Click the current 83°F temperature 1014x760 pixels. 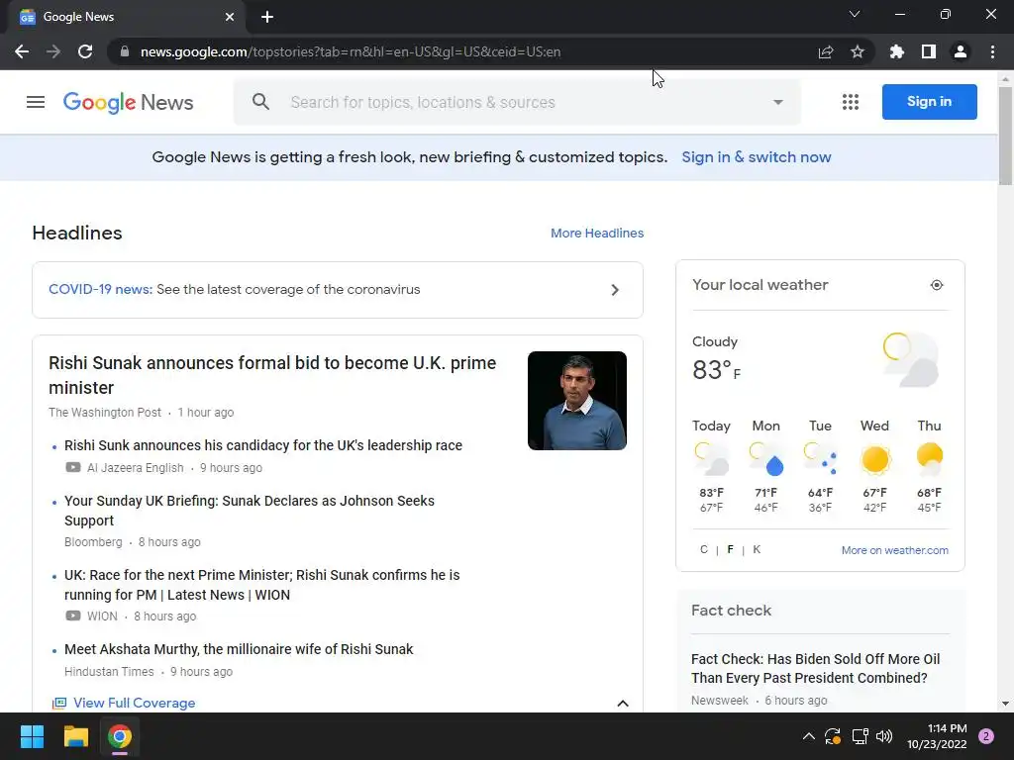tap(716, 370)
